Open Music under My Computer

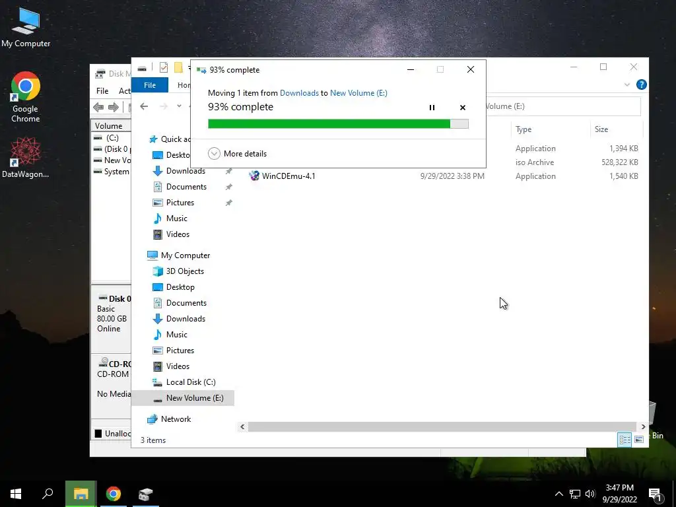click(176, 335)
